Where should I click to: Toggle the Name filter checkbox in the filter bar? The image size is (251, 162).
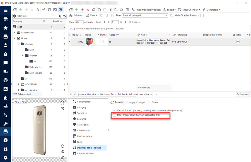pos(74,94)
